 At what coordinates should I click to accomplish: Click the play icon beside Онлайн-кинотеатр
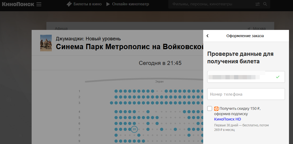coord(108,4)
